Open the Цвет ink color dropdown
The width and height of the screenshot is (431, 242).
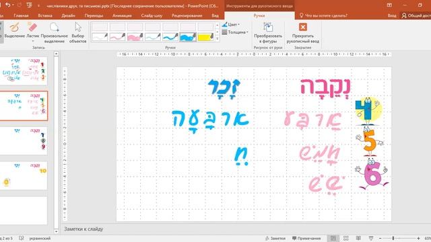pyautogui.click(x=231, y=24)
